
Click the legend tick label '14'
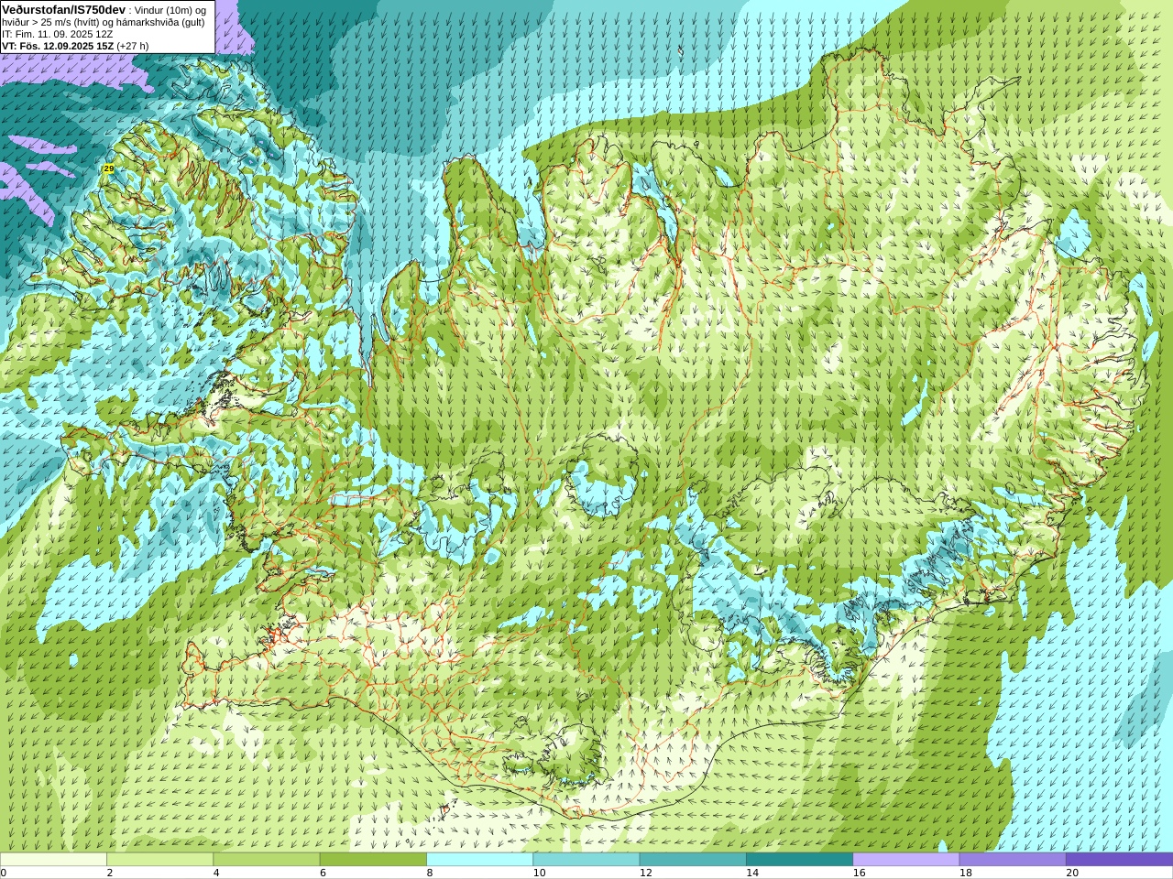tap(752, 873)
